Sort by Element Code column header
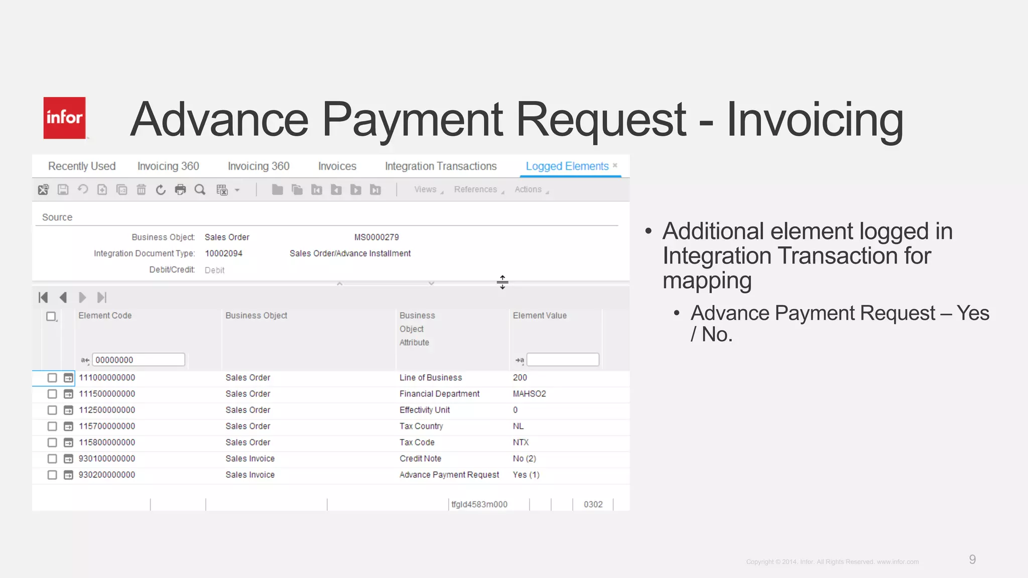Screen dimensions: 1028x578 click(x=105, y=316)
